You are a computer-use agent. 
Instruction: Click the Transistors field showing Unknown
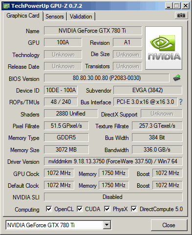pyautogui.click(x=128, y=66)
